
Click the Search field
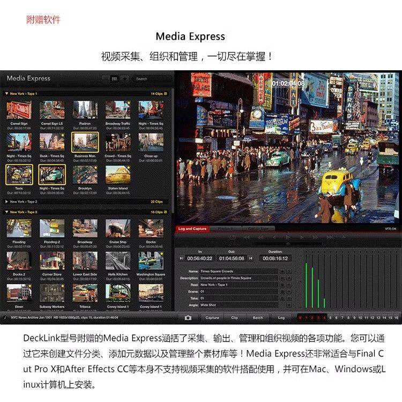pos(152,79)
